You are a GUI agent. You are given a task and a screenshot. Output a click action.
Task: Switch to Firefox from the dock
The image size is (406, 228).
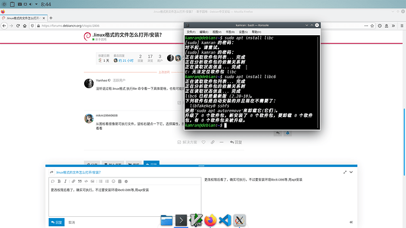point(210,220)
